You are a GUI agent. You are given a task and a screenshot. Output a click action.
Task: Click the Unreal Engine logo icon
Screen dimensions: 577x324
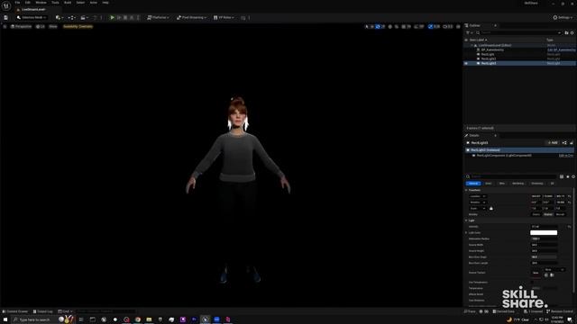pos(6,5)
